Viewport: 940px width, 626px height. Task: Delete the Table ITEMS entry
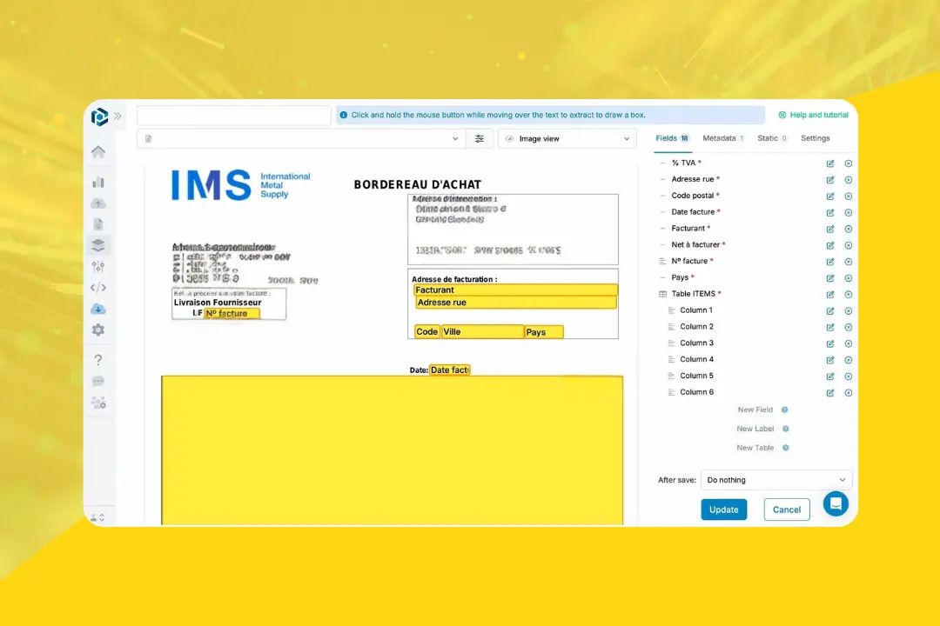849,295
